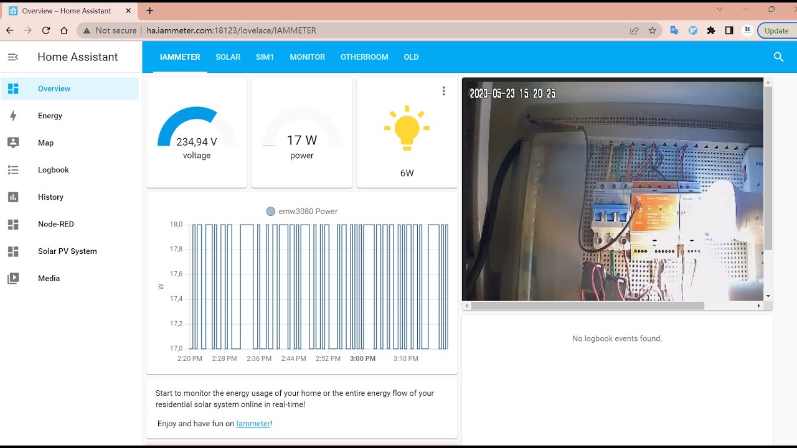Collapse the Home Assistant sidebar menu
Viewport: 797px width, 448px height.
point(13,57)
